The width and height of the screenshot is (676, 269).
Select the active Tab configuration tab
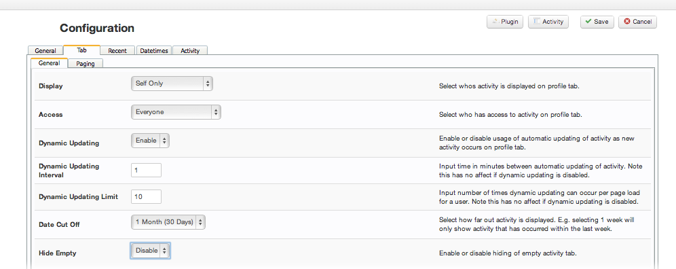pyautogui.click(x=81, y=50)
